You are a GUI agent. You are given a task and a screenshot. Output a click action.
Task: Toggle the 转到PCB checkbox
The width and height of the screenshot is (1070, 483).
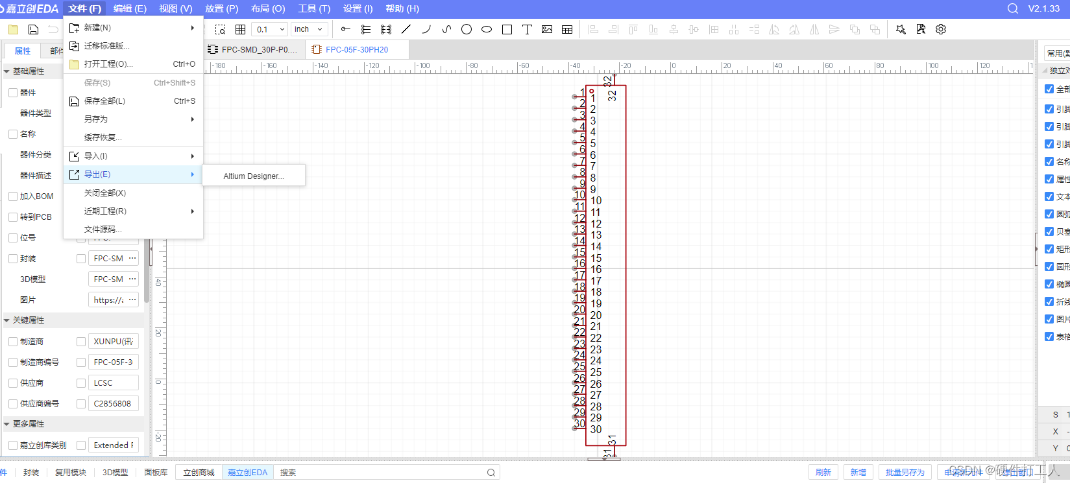(13, 217)
